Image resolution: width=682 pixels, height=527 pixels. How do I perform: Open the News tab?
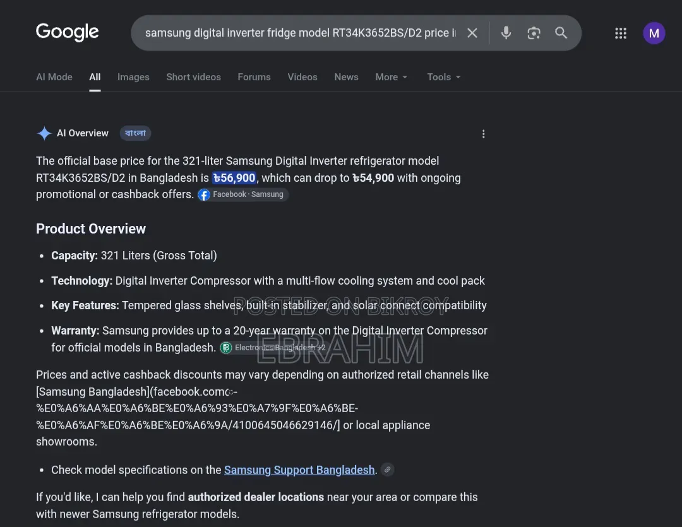point(346,77)
